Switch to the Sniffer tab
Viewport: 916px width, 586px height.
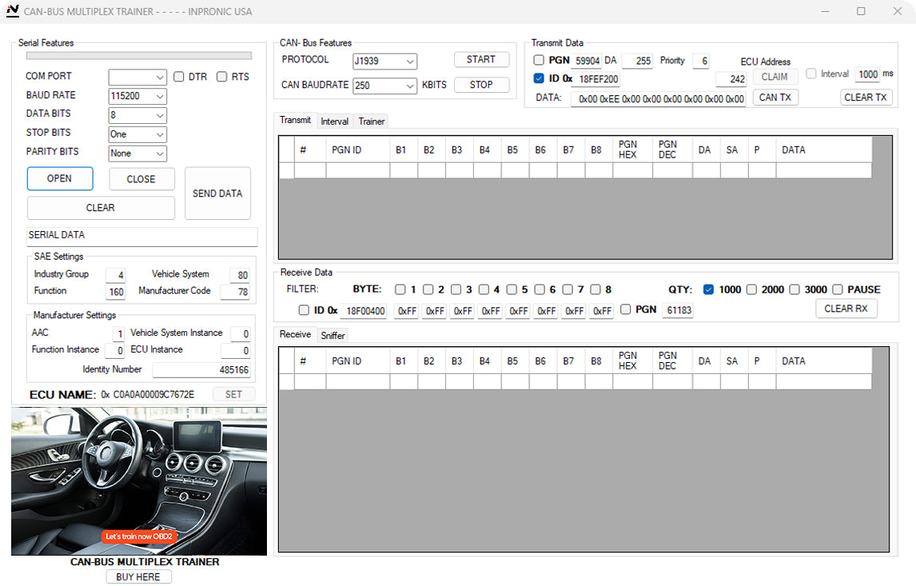(333, 335)
